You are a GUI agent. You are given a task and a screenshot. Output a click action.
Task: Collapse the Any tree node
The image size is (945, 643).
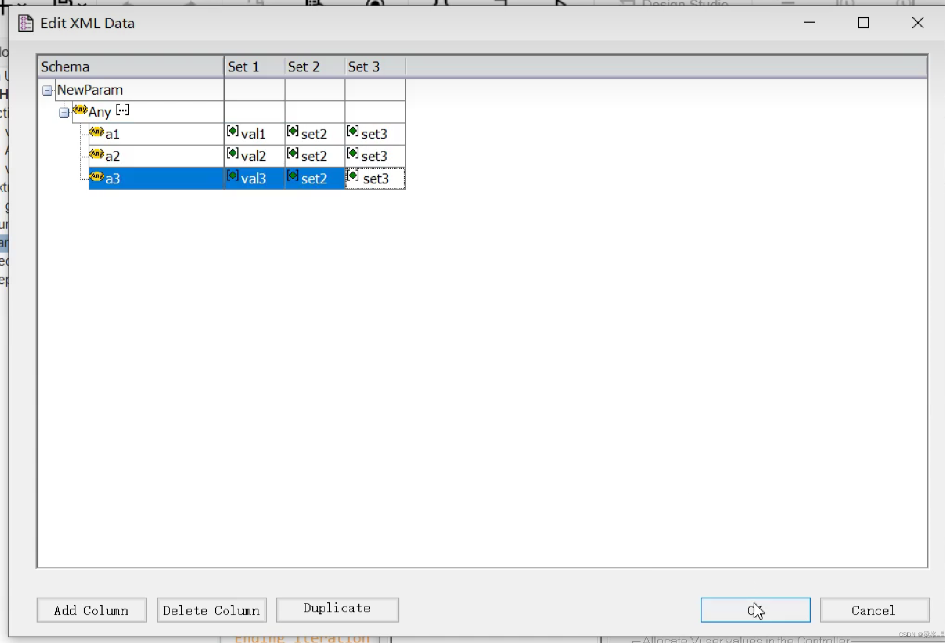[64, 112]
